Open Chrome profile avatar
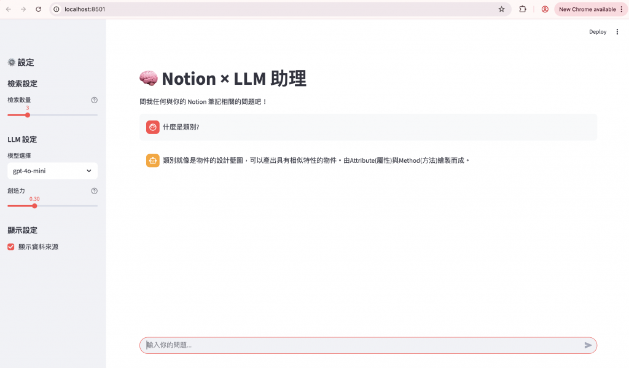 tap(545, 9)
